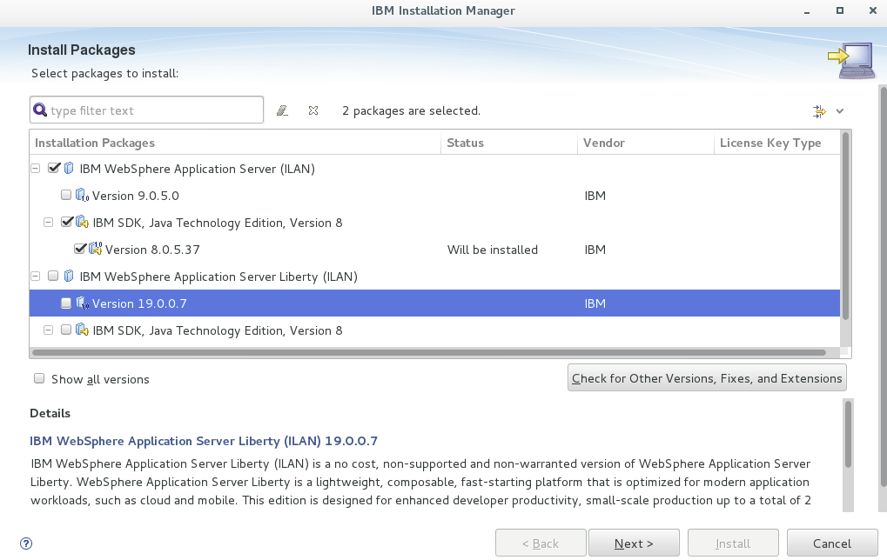Click Check for Other Versions, Fixes, and Extensions

pos(707,378)
